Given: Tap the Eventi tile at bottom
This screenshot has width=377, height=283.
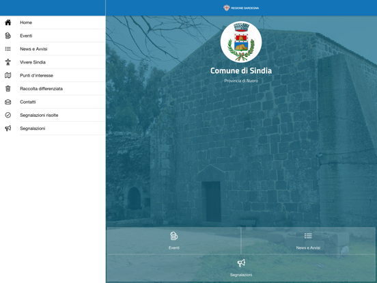Looking at the screenshot, I should (174, 241).
